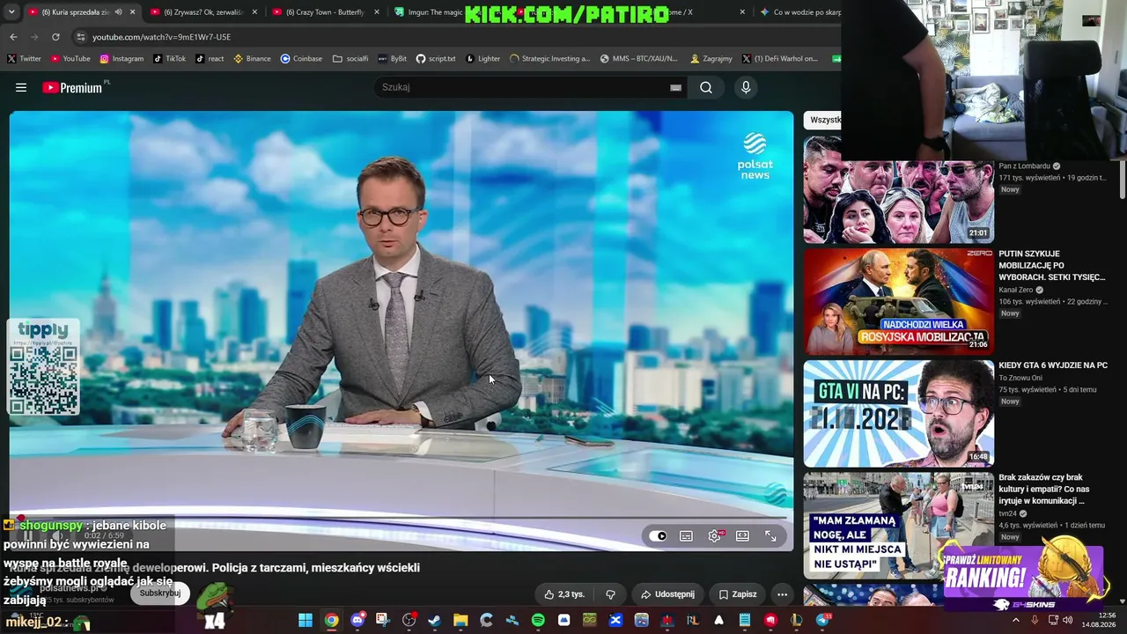The width and height of the screenshot is (1127, 634).
Task: Close the 'Zrywasz? Ok' tab
Action: coord(255,12)
